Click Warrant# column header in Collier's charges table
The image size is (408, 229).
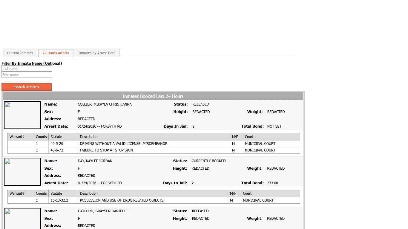tap(17, 137)
